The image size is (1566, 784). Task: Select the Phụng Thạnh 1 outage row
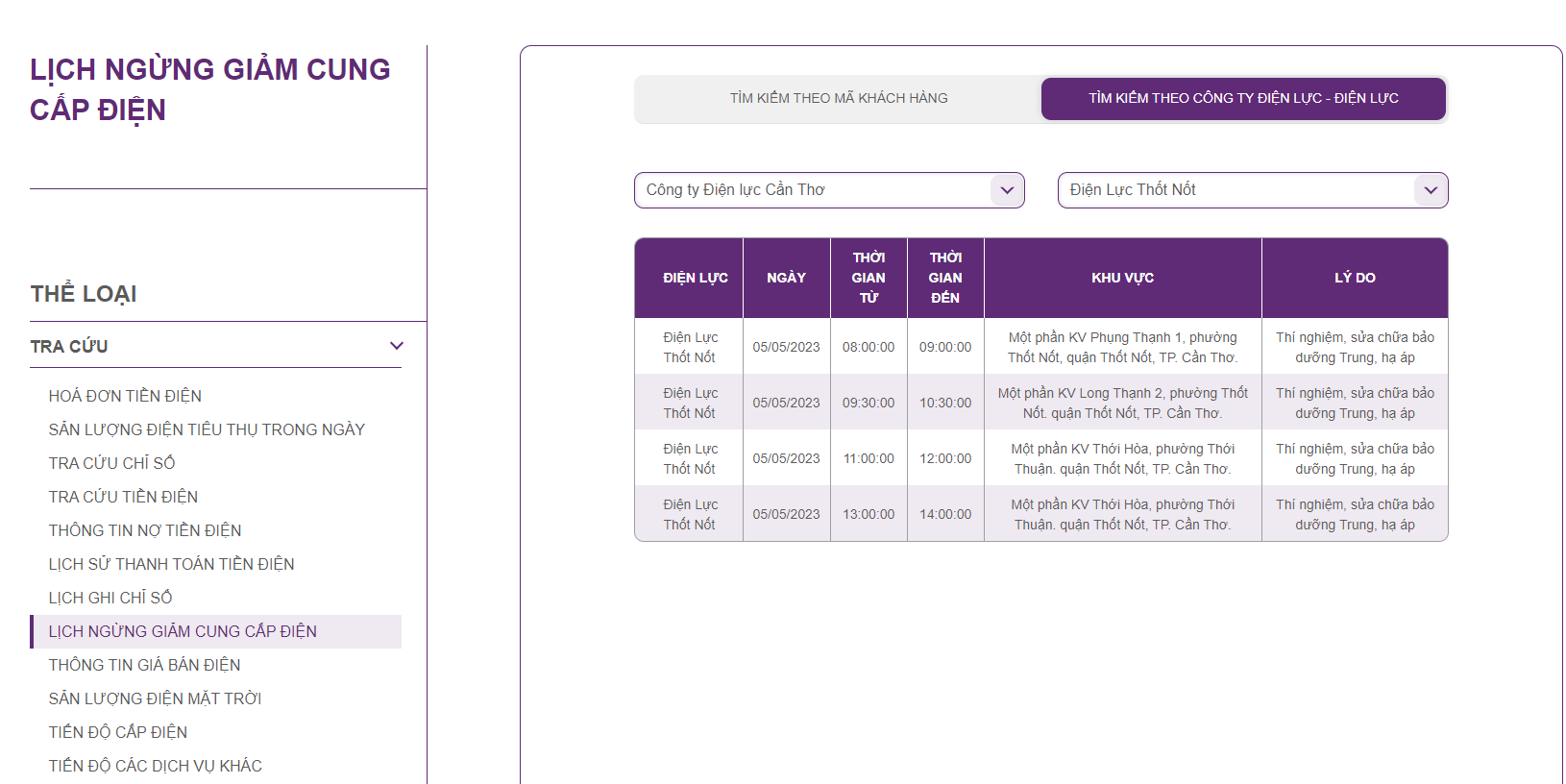[1122, 347]
